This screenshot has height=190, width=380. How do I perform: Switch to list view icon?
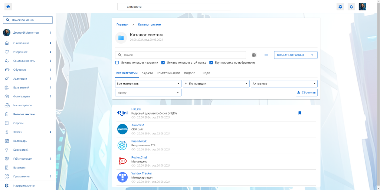pyautogui.click(x=266, y=55)
